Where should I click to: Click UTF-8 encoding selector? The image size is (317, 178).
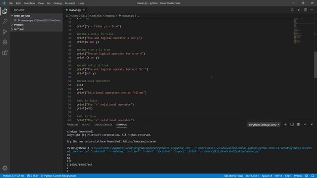pyautogui.click(x=278, y=176)
